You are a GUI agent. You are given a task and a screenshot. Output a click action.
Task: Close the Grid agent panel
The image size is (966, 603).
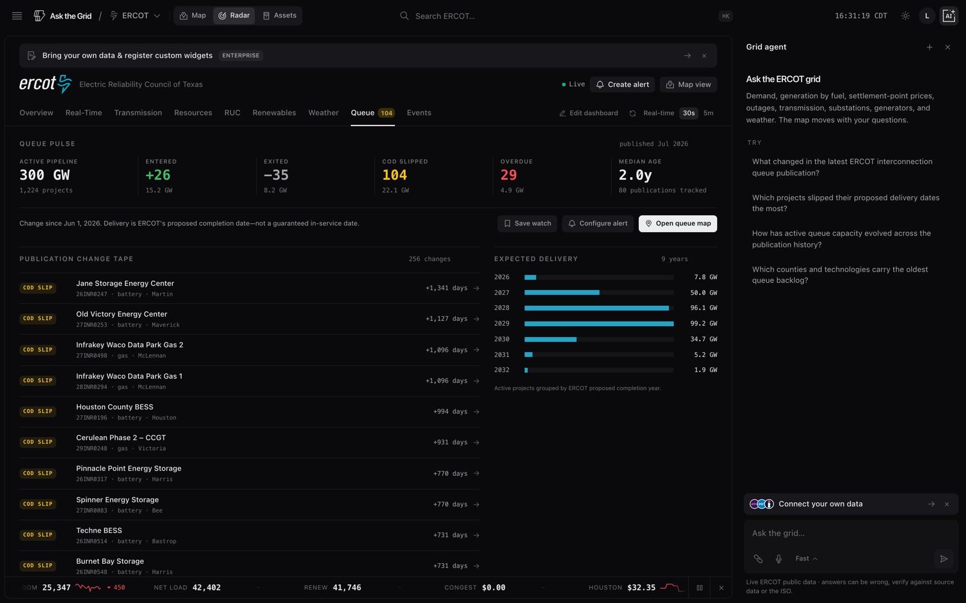click(x=948, y=47)
